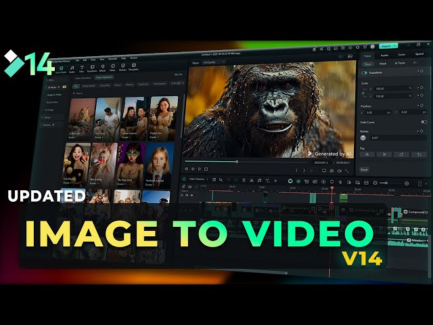Click the scissors split icon in timeline toolbar
The height and width of the screenshot is (325, 433).
click(252, 181)
